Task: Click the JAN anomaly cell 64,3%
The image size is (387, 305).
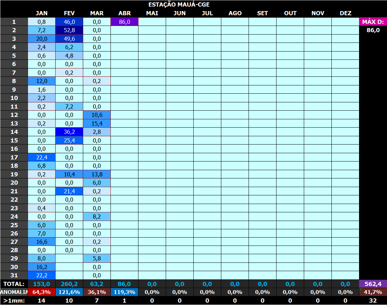Action: coord(41,292)
